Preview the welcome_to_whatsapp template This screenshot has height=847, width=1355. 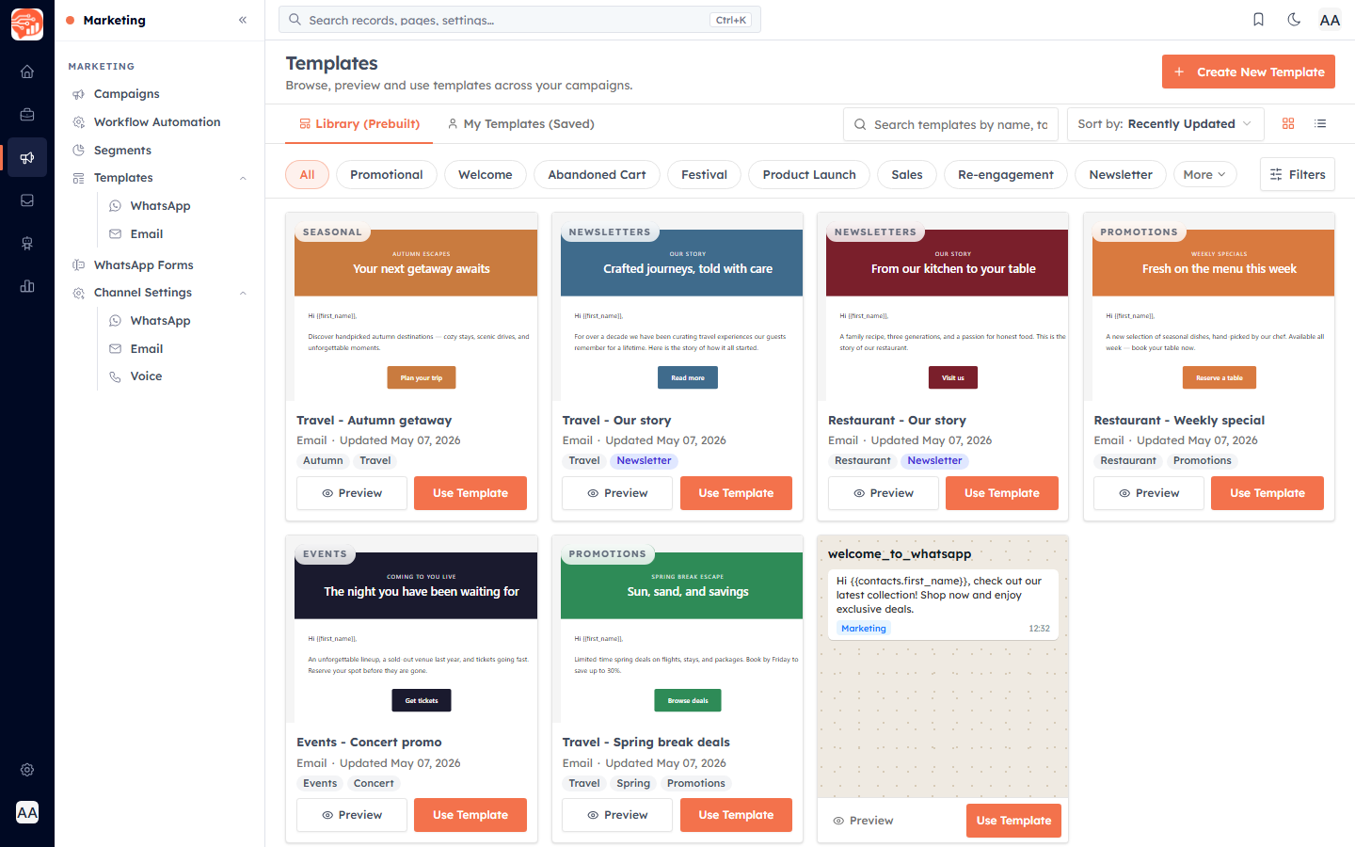(863, 821)
